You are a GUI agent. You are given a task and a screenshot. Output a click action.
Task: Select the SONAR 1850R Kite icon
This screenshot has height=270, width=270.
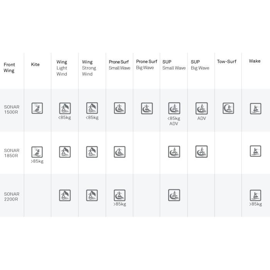pyautogui.click(x=37, y=152)
